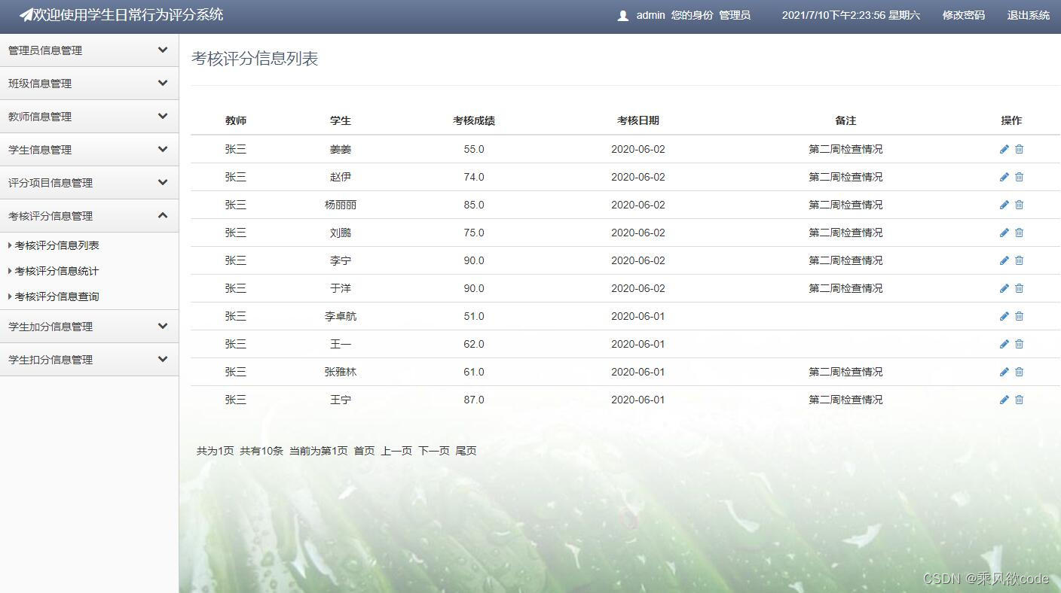
Task: Edit the 王宁 assessment record
Action: [1004, 400]
